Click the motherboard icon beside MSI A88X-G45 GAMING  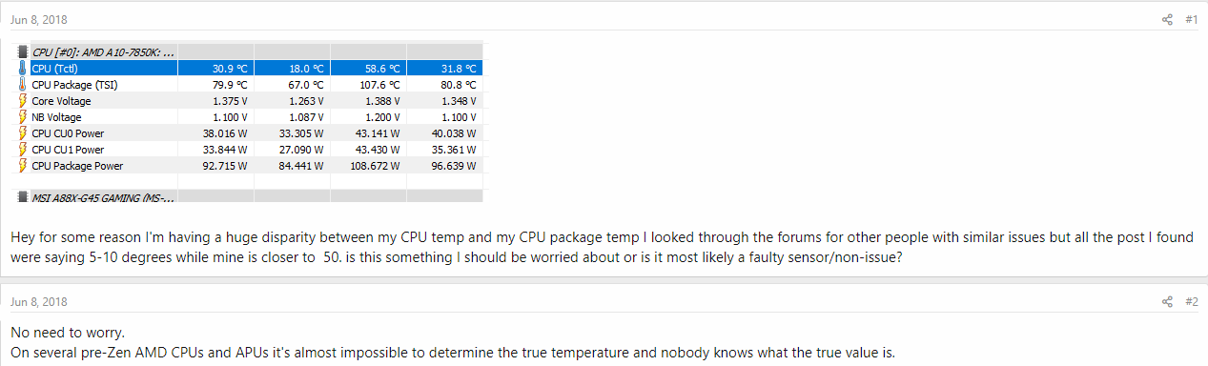coord(24,196)
